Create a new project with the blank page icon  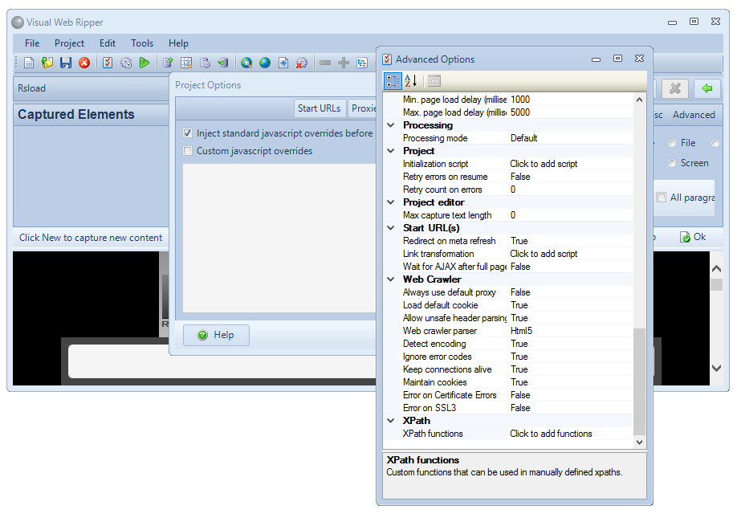(x=29, y=63)
